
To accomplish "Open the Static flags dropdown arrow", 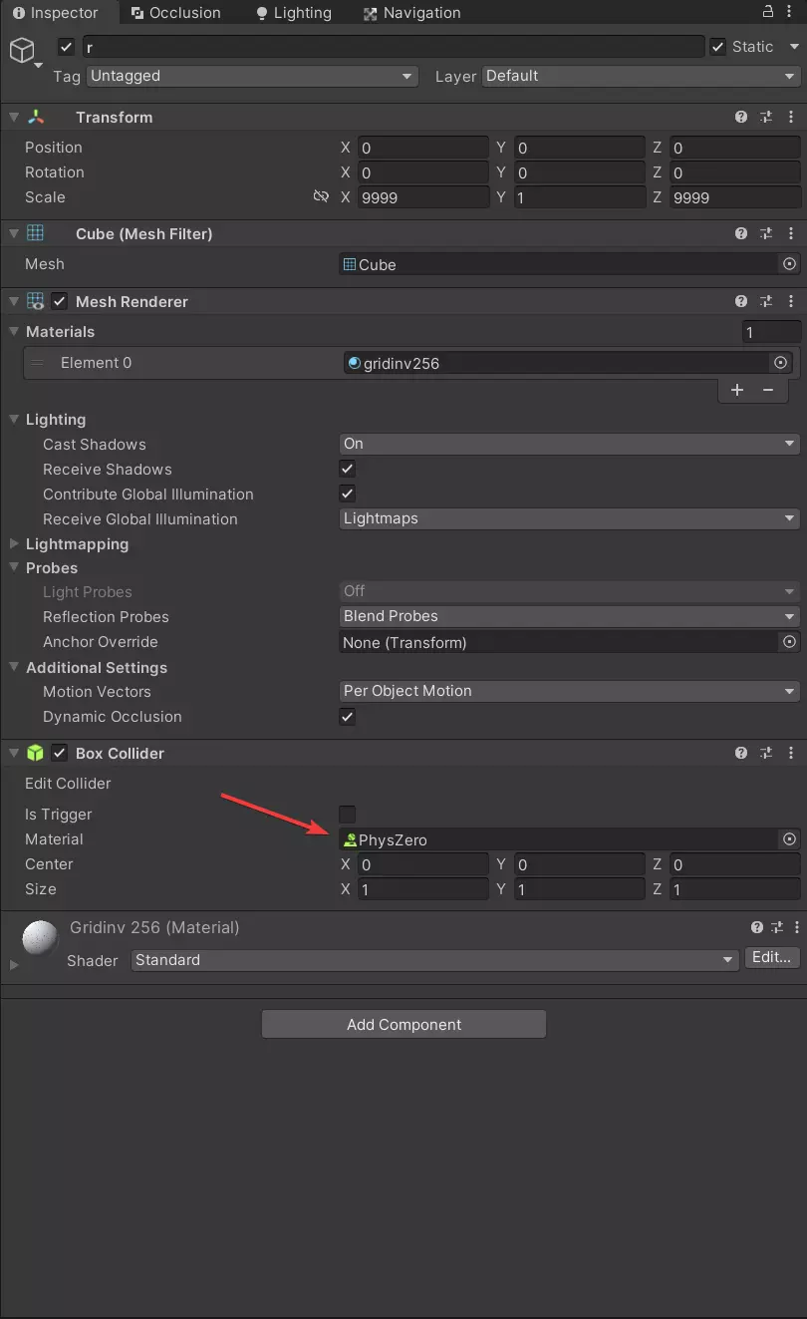I will pyautogui.click(x=794, y=47).
